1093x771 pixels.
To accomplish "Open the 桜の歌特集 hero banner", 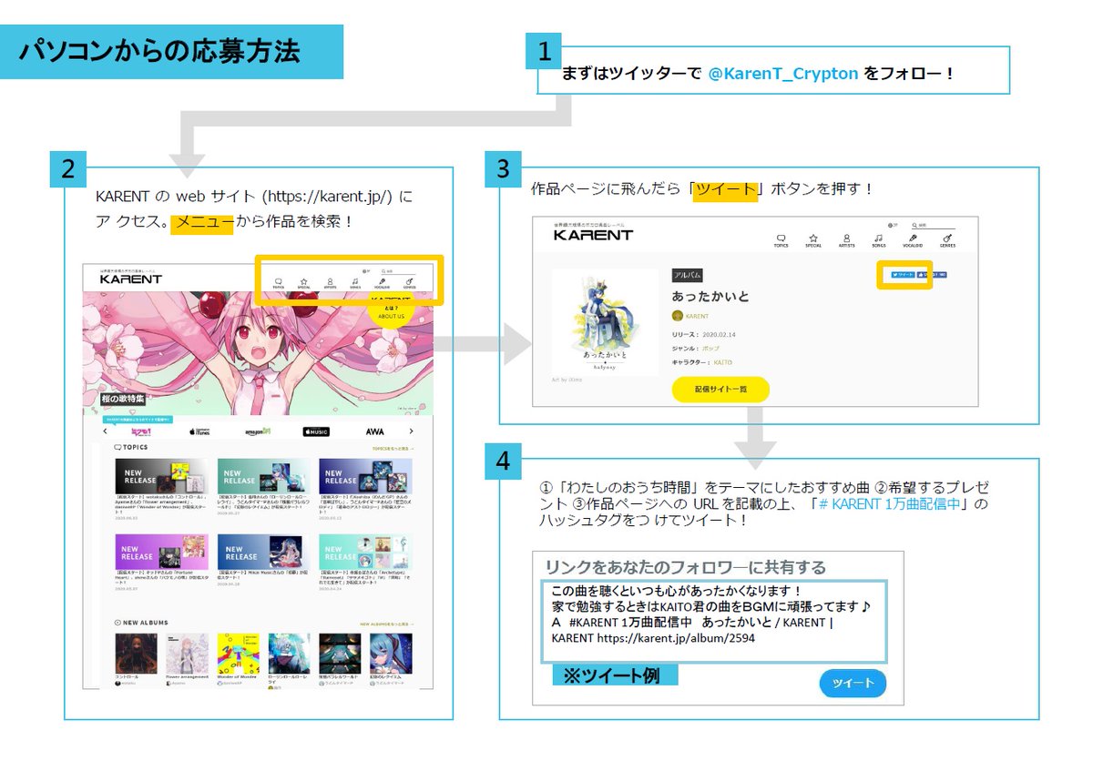I will pyautogui.click(x=258, y=354).
